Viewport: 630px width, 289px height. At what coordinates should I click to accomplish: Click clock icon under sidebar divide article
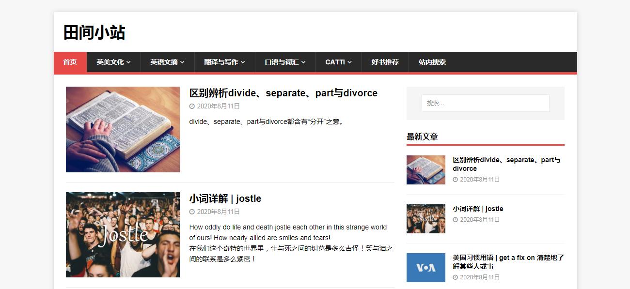click(x=455, y=180)
